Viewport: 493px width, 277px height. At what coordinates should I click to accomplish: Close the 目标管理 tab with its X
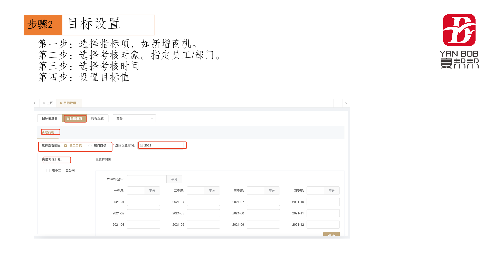pyautogui.click(x=79, y=103)
